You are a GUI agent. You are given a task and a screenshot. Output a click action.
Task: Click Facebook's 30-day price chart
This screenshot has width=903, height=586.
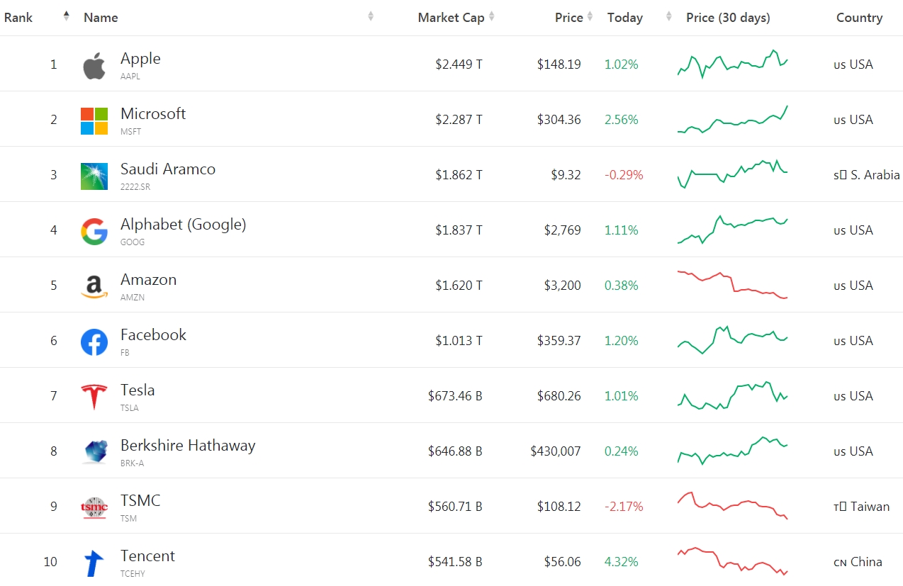tap(733, 340)
